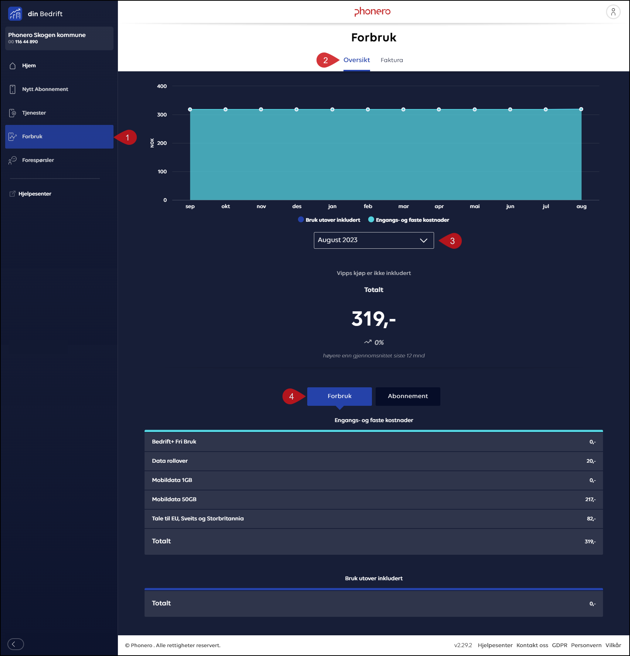Click the Totalt 0,- row under Bruk utover inkludert
Screen dimensions: 630x656
[374, 604]
